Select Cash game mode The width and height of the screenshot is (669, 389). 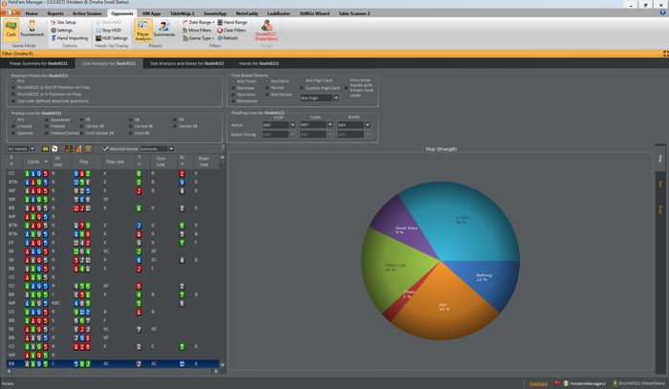coord(11,30)
